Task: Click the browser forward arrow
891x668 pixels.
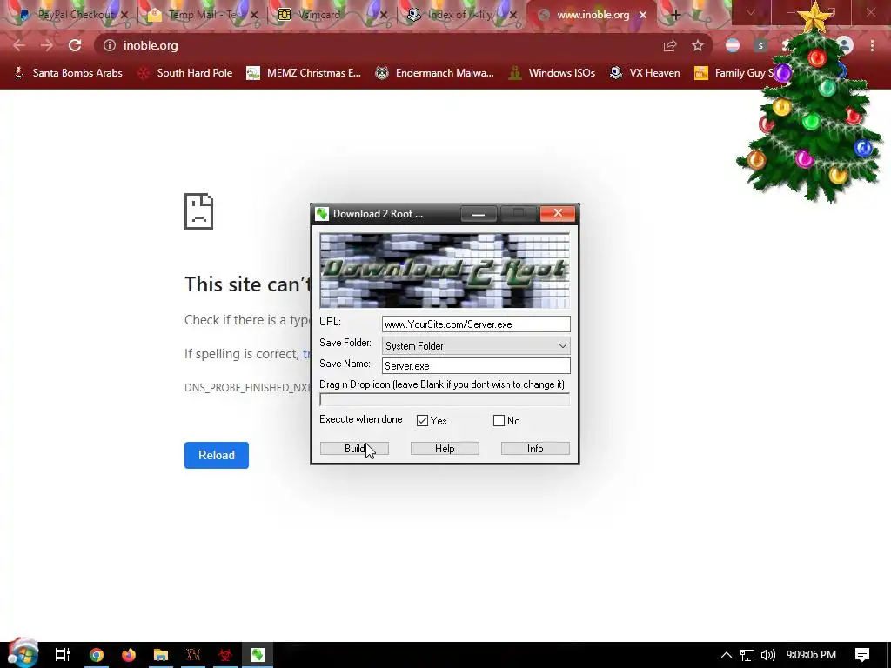Action: click(x=47, y=45)
